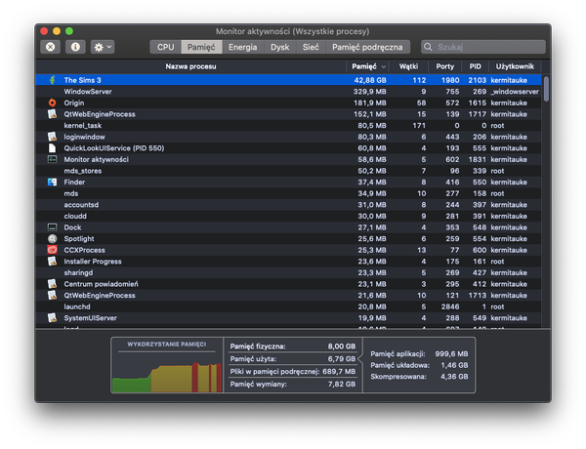This screenshot has width=586, height=449.
Task: Click PID value 2103
Action: pos(478,80)
